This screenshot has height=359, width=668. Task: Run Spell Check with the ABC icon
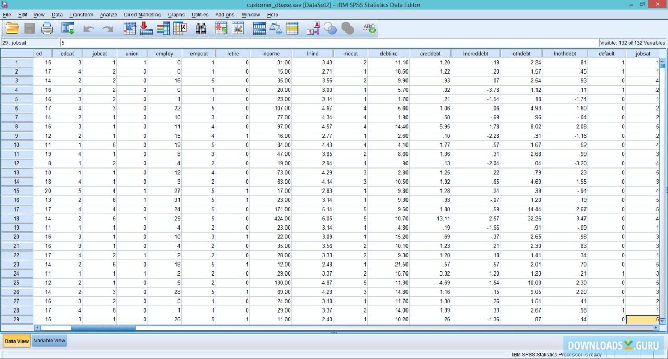point(369,28)
